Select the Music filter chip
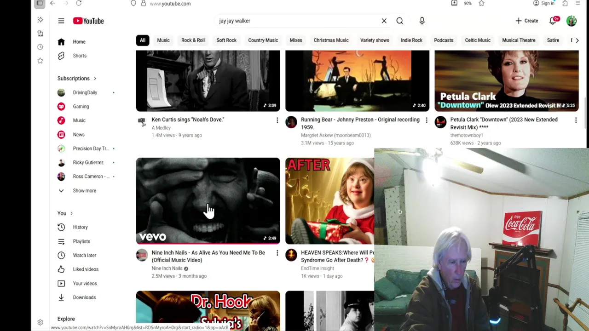Image resolution: width=589 pixels, height=331 pixels. click(163, 40)
